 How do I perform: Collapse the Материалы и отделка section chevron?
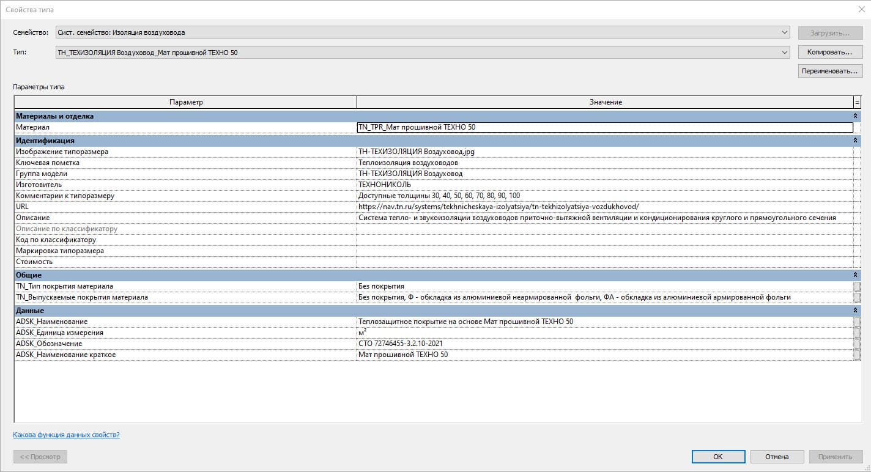pyautogui.click(x=856, y=116)
